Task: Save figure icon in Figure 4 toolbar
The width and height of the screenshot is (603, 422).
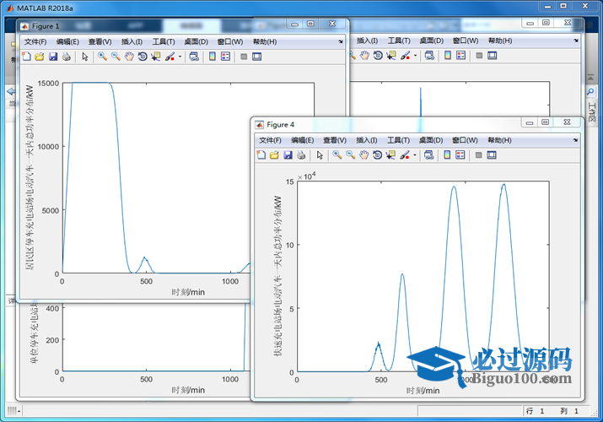Action: point(288,155)
